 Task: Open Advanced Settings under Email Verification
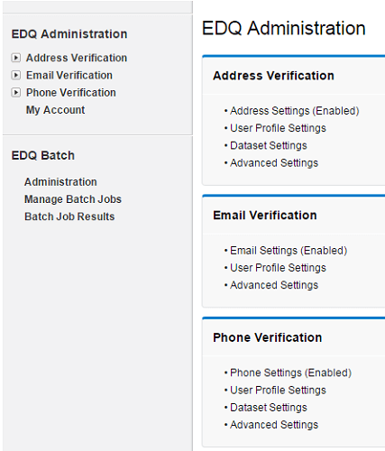click(274, 285)
